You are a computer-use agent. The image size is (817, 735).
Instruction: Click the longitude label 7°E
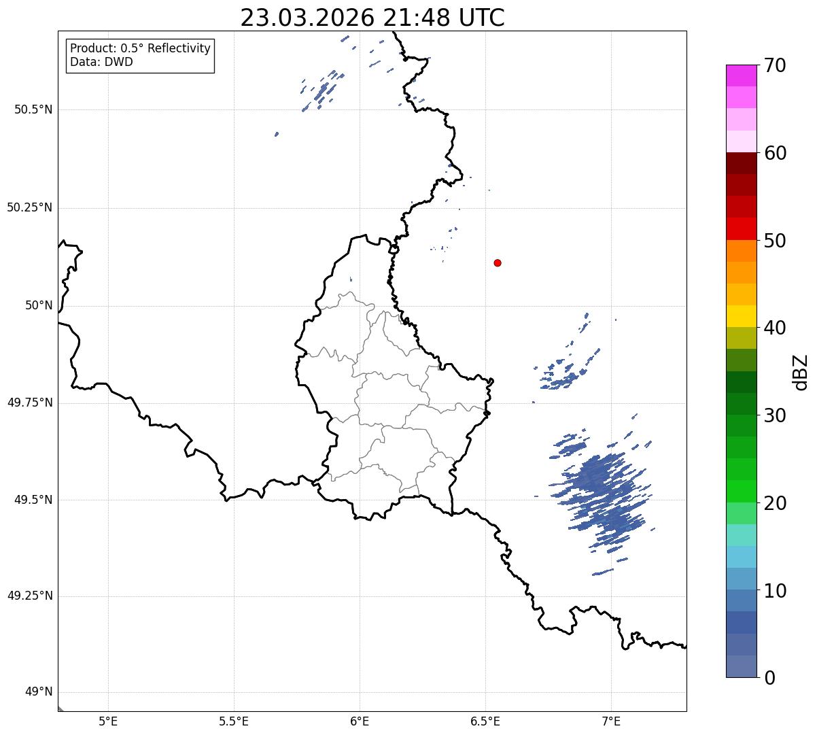tap(611, 721)
